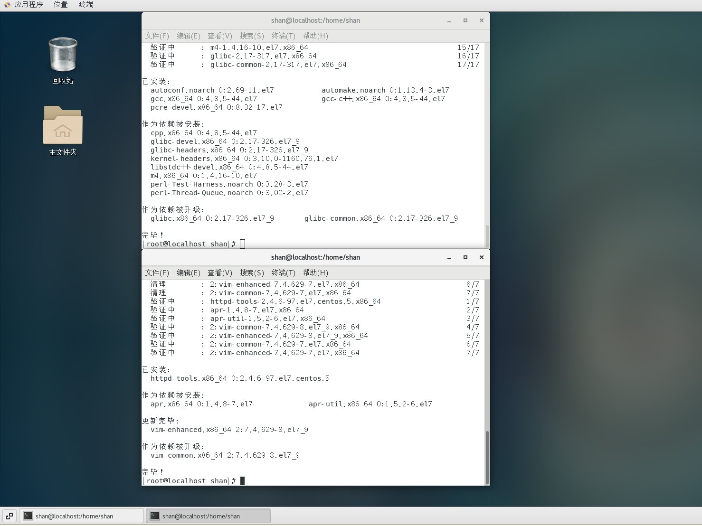Open the Recycle Bin desktop icon

point(63,55)
